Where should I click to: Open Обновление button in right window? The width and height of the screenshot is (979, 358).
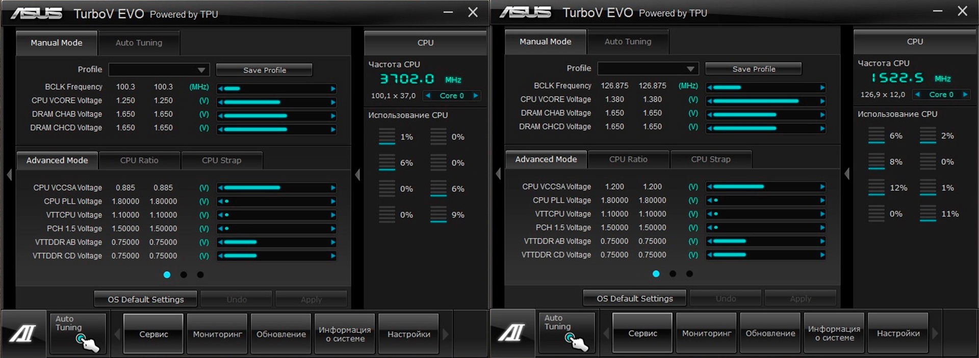pos(770,333)
